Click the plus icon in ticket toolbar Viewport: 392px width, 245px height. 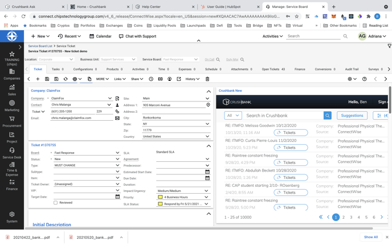[38, 79]
